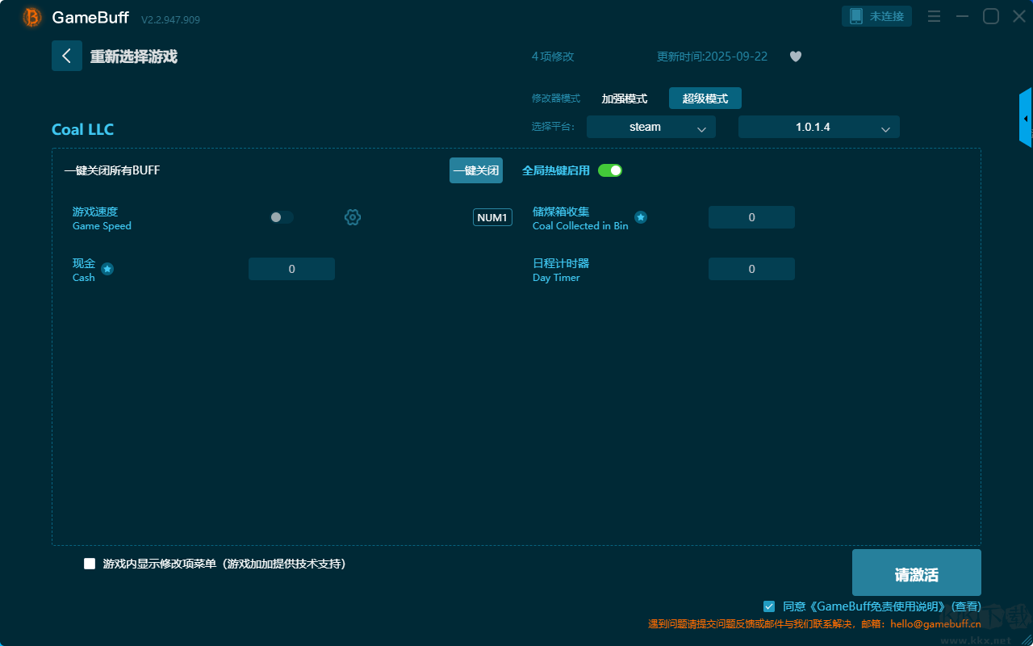Open the hamburger menu in title bar

934,16
